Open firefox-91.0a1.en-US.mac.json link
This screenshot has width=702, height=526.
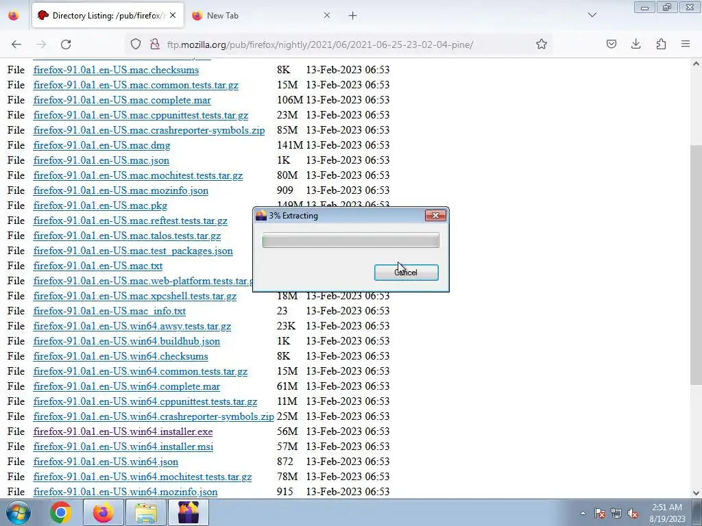point(101,160)
